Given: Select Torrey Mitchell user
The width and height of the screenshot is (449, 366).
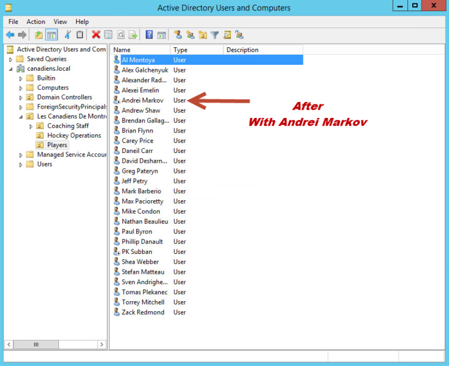Looking at the screenshot, I should (x=143, y=302).
